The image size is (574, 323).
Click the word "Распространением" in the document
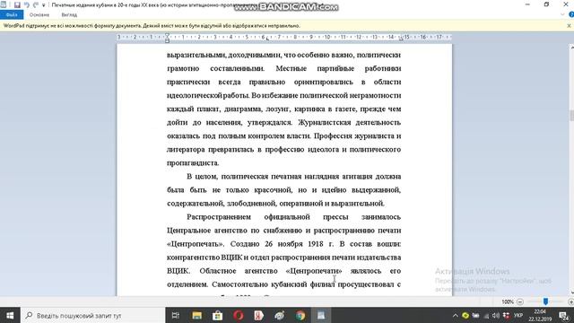(x=219, y=217)
